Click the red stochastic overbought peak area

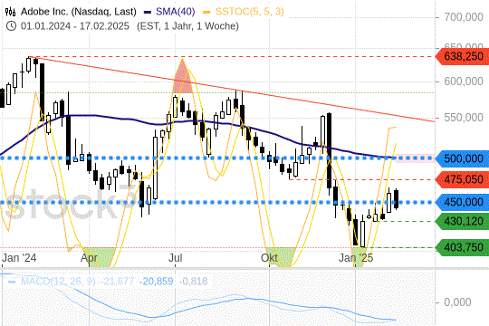[x=182, y=79]
